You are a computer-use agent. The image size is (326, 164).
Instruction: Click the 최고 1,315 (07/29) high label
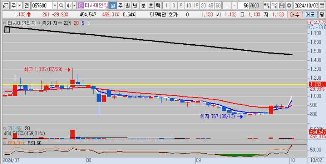click(x=43, y=70)
